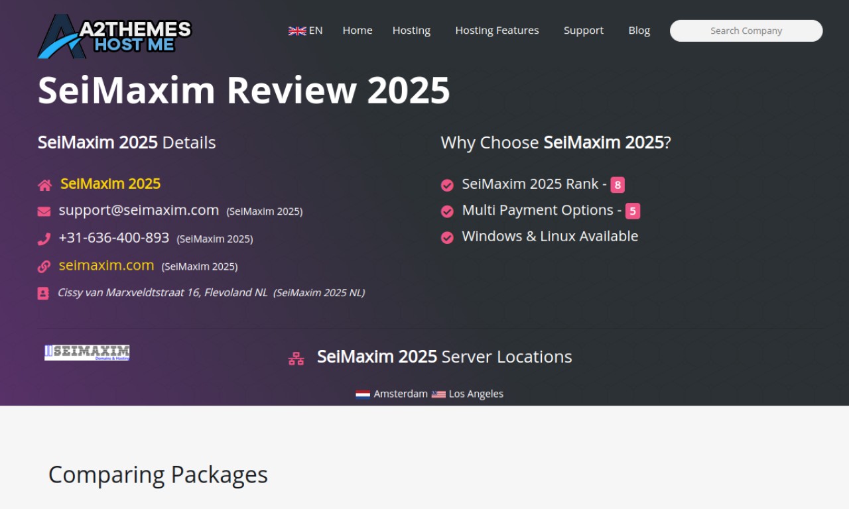
Task: Click the check icon beside Multi Payment Options
Action: [x=447, y=211]
